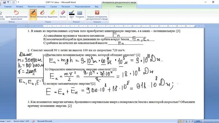Select the Ручка pen tool
Screen dimensions: 219x123
[33, 14]
